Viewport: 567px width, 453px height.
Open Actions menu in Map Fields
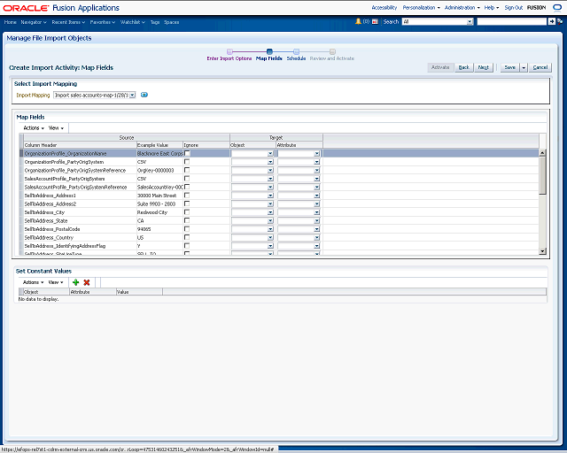click(31, 127)
